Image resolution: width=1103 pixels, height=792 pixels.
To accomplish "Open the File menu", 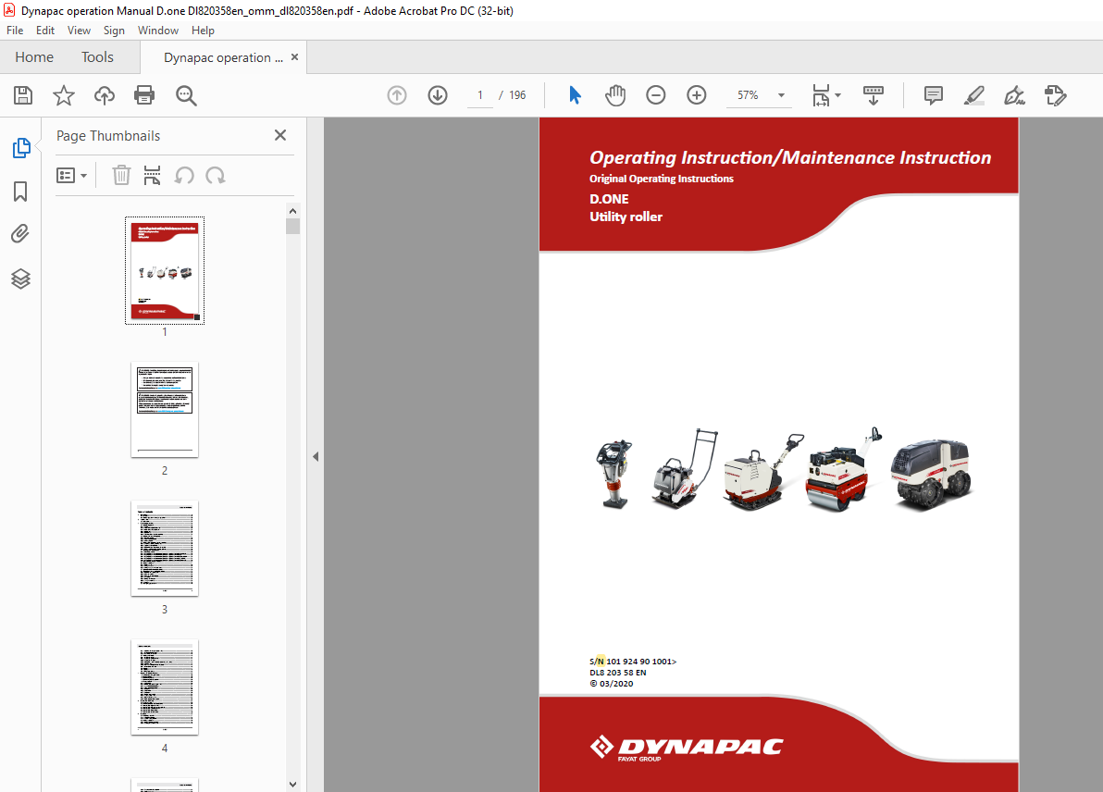I will pos(15,31).
